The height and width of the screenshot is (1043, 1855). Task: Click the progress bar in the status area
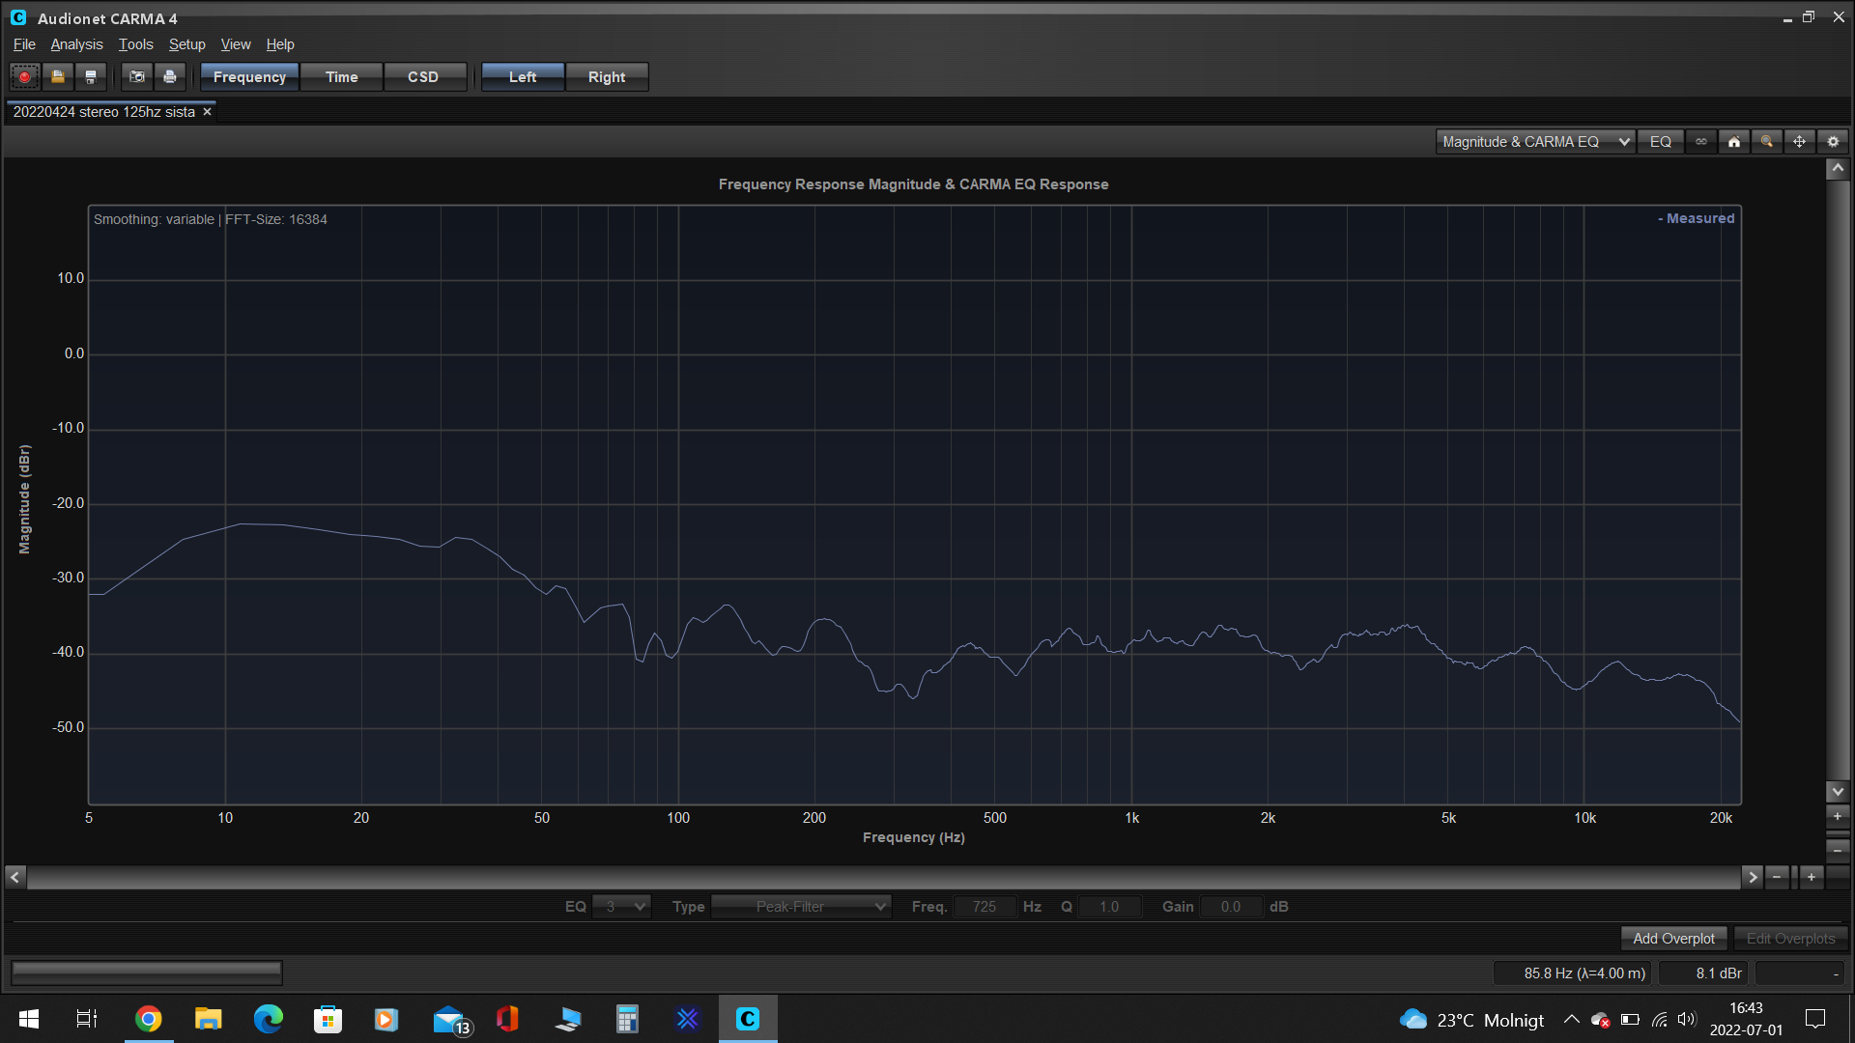click(x=147, y=973)
